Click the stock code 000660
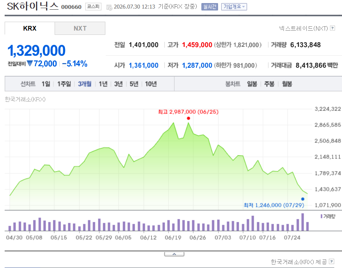This screenshot has height=268, width=342. coord(71,7)
